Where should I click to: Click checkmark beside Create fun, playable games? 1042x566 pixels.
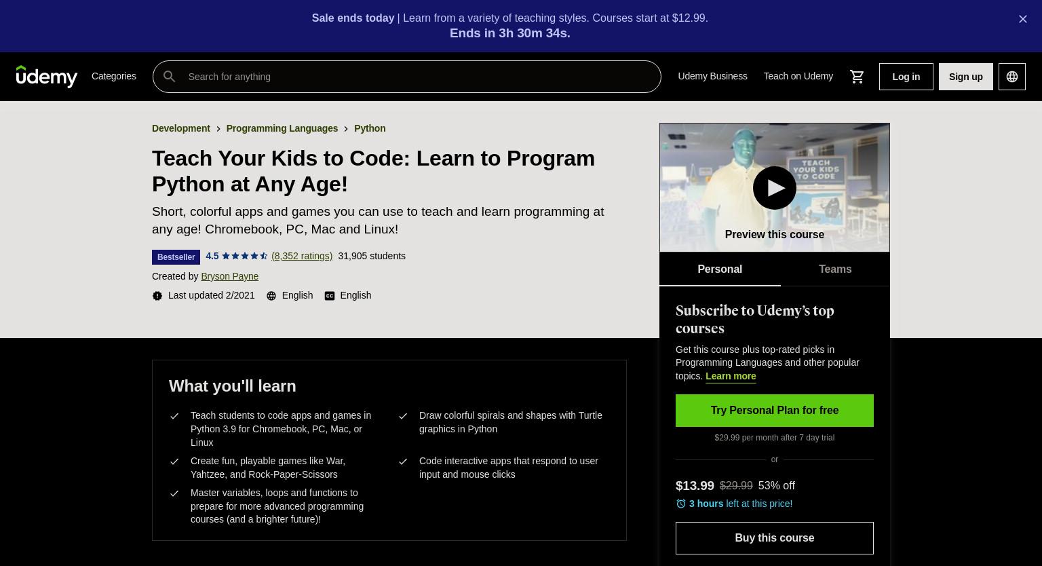click(x=174, y=461)
